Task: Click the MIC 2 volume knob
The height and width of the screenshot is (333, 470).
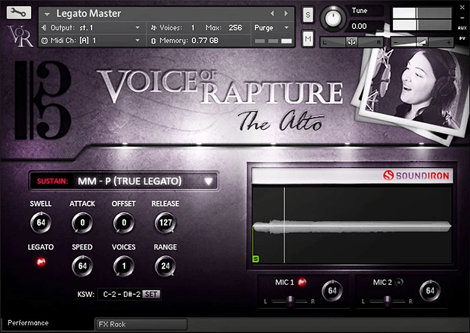Action: (430, 290)
